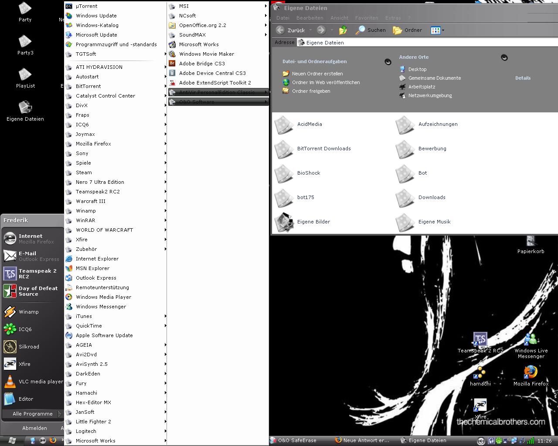Collapse the Andere Orte panel
Viewport: 558px width, 446px height.
(504, 57)
